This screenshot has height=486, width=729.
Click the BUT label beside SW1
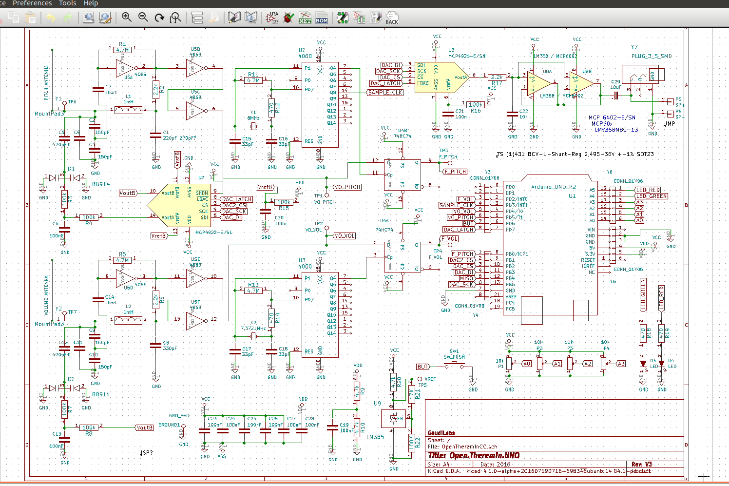point(422,367)
